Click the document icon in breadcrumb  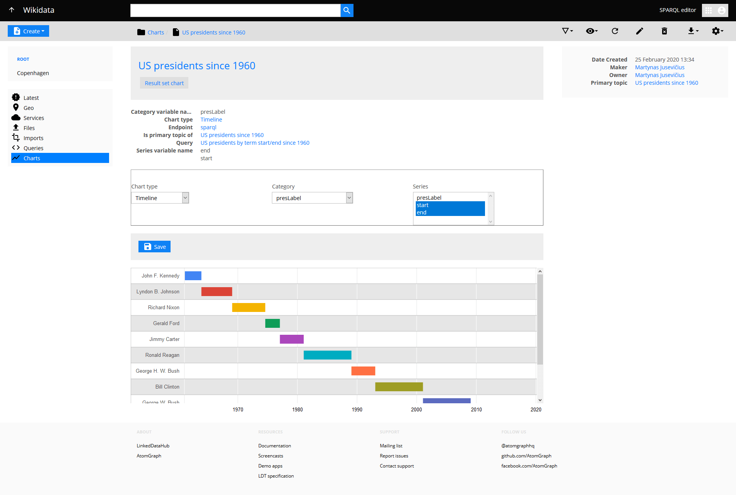click(x=176, y=32)
